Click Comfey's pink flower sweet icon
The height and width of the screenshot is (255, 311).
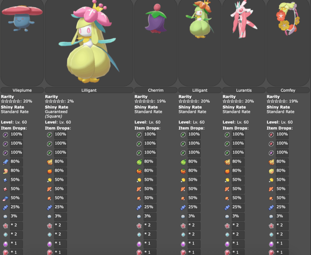(271, 226)
